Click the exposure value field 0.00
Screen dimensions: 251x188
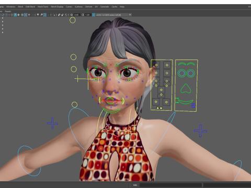pos(76,15)
